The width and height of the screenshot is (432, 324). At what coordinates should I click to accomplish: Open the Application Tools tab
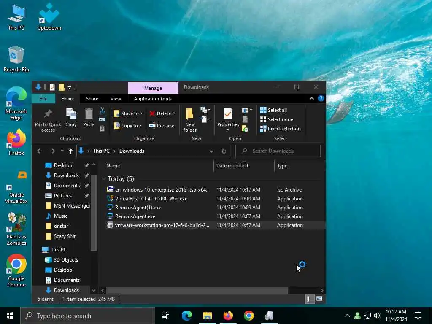coord(153,99)
